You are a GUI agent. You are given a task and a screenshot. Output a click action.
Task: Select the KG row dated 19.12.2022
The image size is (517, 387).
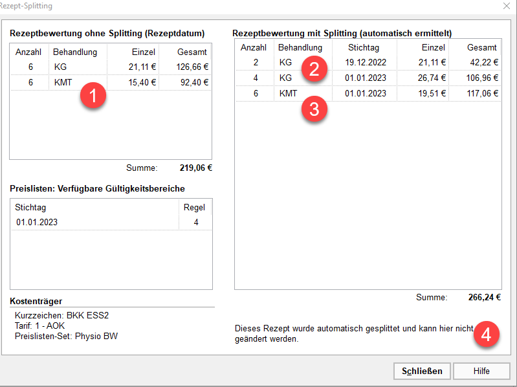click(x=366, y=63)
